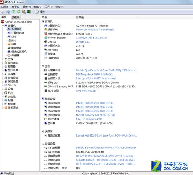
Task: Expand the 网络设备 tree node
Action: coord(3,82)
